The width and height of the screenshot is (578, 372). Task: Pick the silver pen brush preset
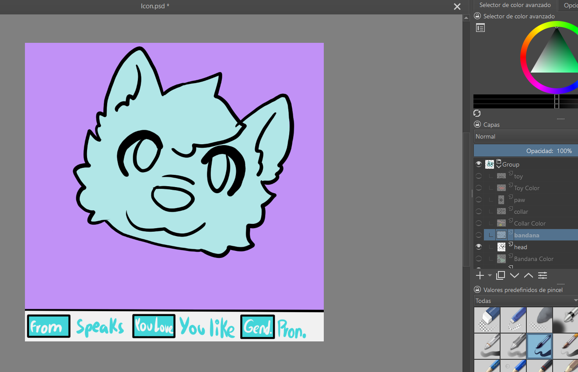point(487,346)
